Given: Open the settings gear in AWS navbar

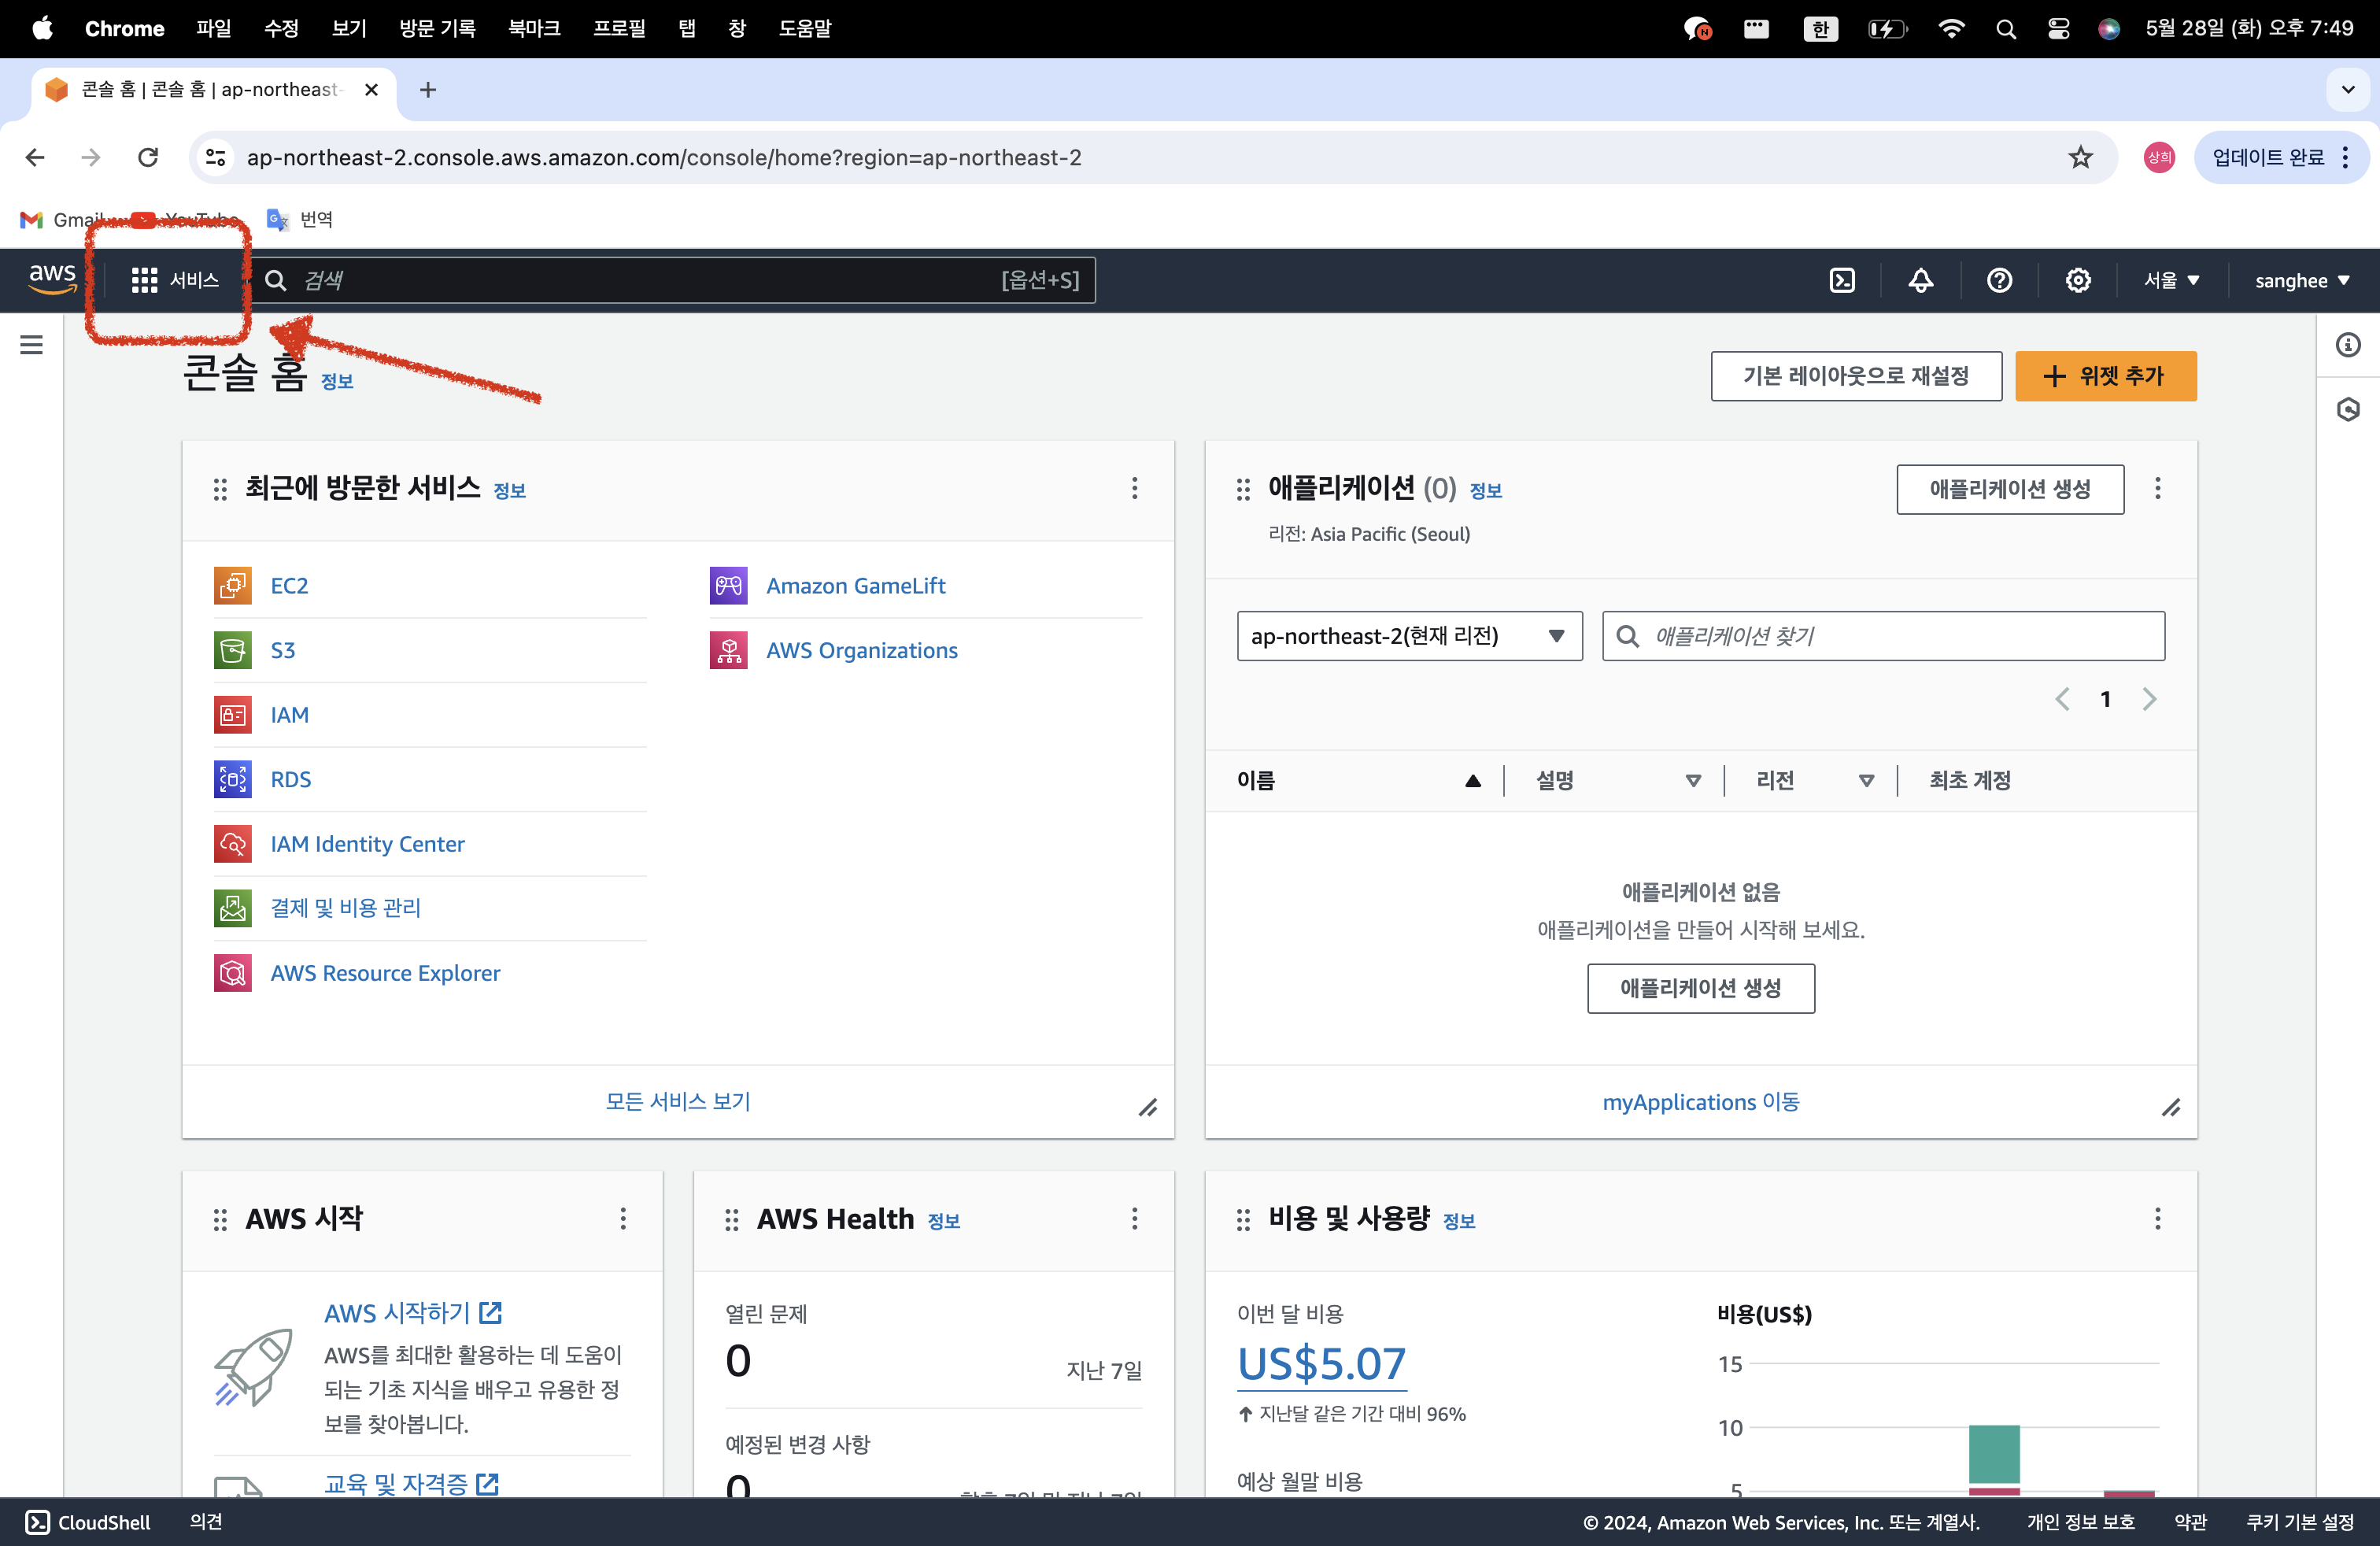Looking at the screenshot, I should [2078, 281].
